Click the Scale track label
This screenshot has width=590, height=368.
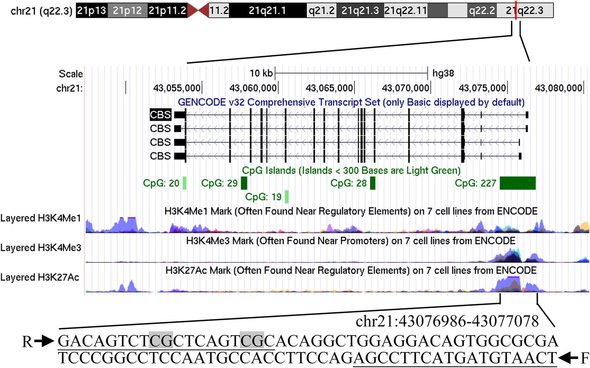[x=71, y=74]
